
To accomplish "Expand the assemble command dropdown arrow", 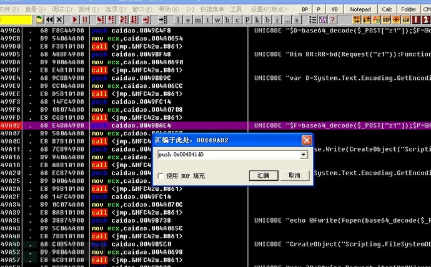I will [x=303, y=155].
